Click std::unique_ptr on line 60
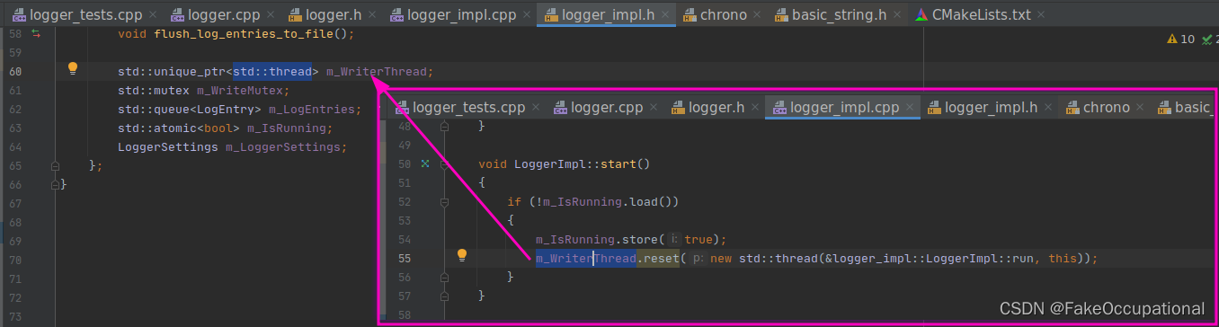1219x327 pixels. pyautogui.click(x=171, y=72)
